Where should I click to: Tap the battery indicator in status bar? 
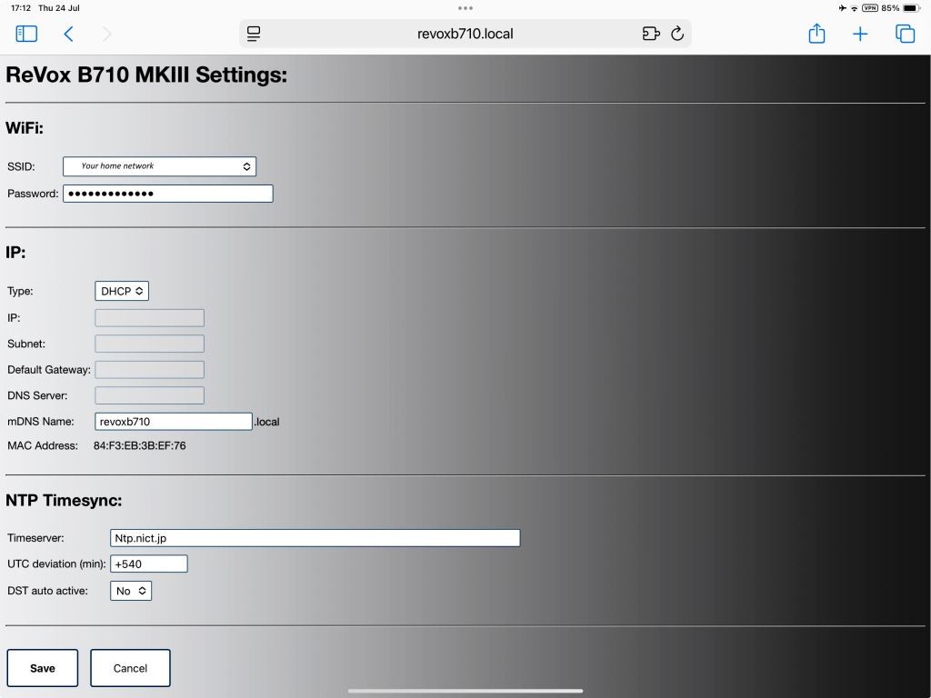[911, 8]
